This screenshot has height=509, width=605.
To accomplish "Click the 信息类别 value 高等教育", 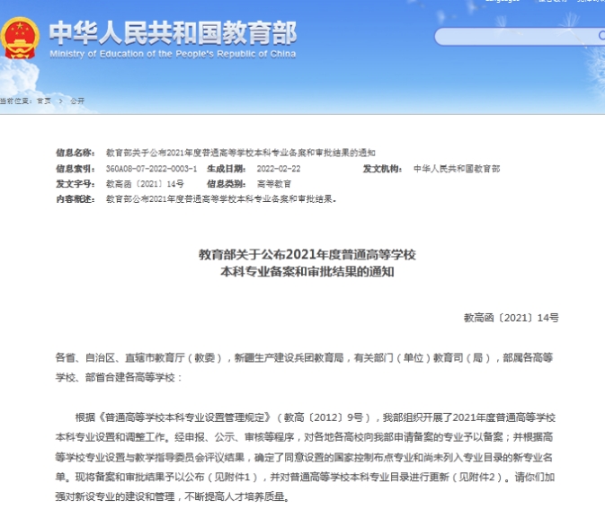I will (273, 184).
